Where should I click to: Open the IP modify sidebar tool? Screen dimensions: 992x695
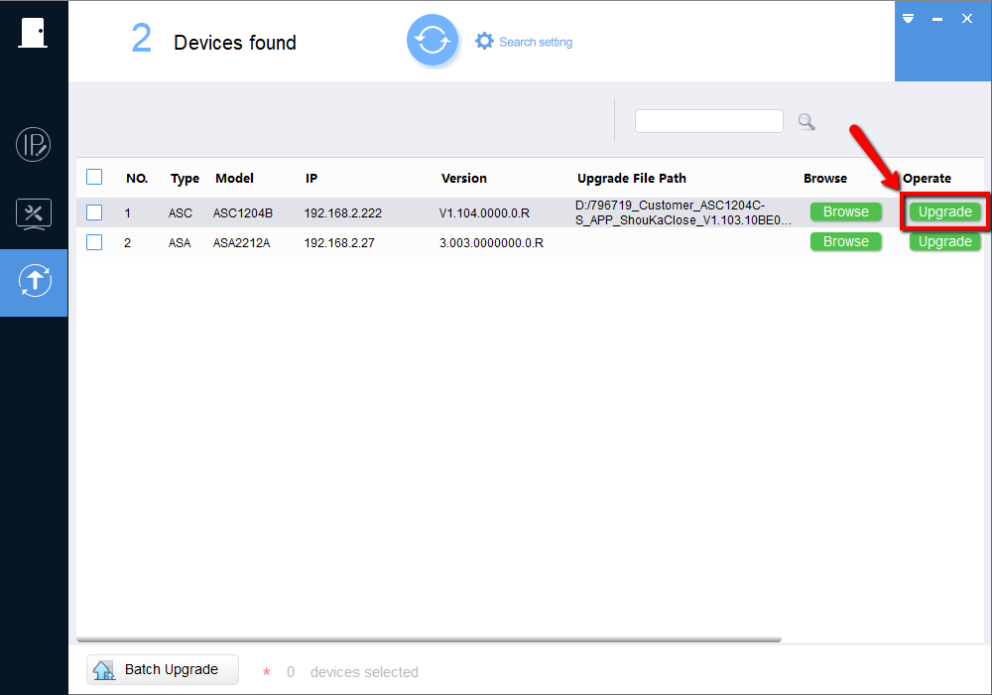[34, 145]
